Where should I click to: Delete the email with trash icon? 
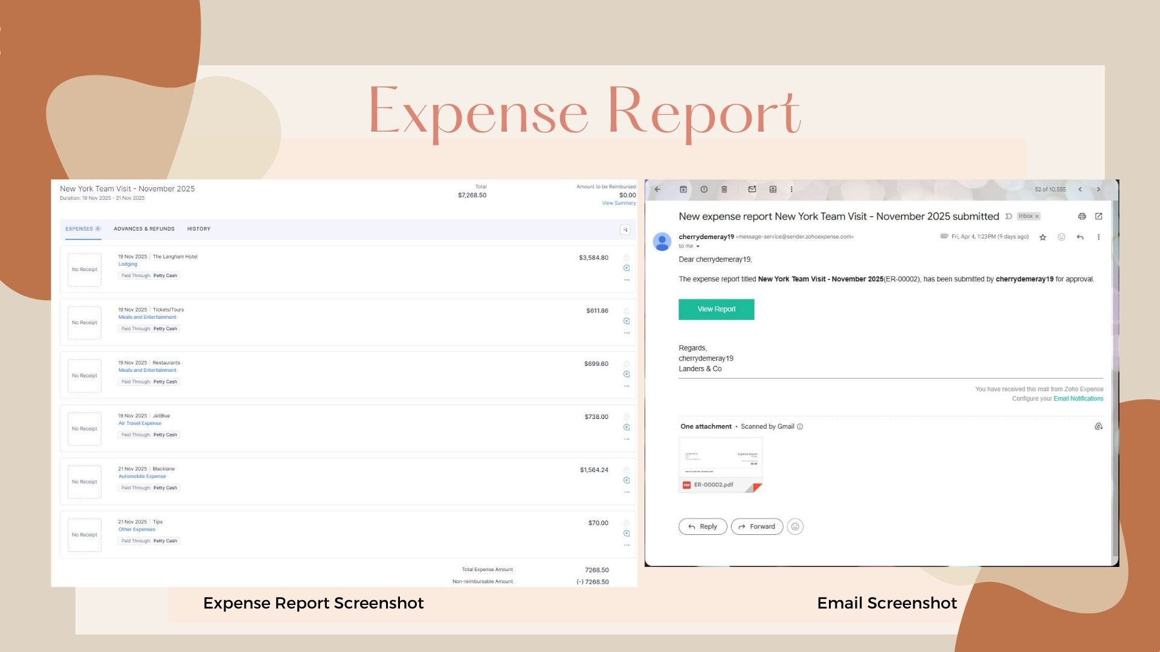click(724, 190)
